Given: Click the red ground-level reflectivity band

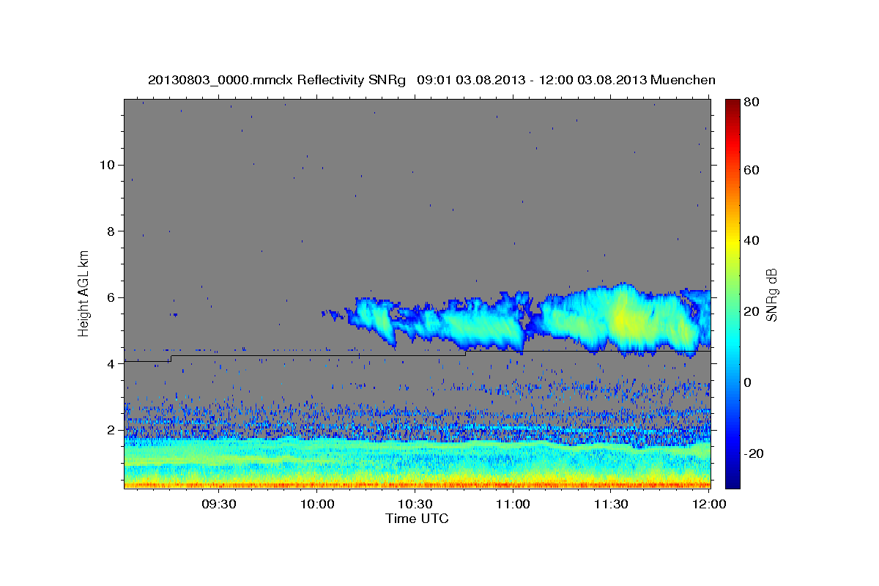Looking at the screenshot, I should click(417, 485).
